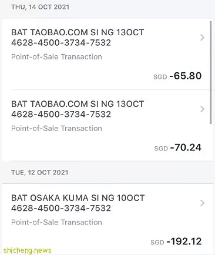Click the vertical scrollbar on the right edge

(211, 72)
